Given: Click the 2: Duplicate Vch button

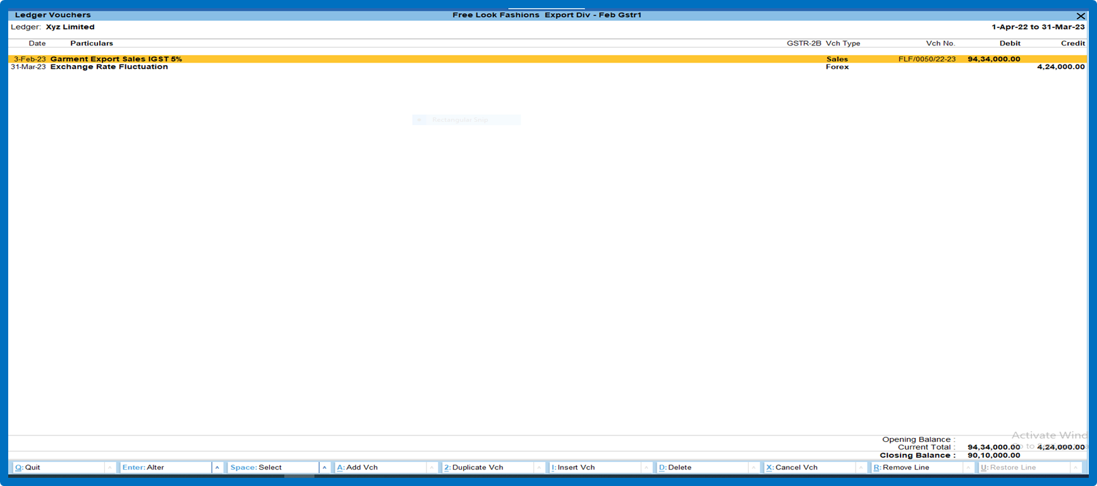Looking at the screenshot, I should pyautogui.click(x=488, y=468).
